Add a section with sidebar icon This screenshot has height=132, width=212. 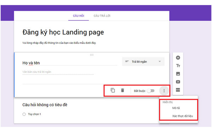pos(178,90)
